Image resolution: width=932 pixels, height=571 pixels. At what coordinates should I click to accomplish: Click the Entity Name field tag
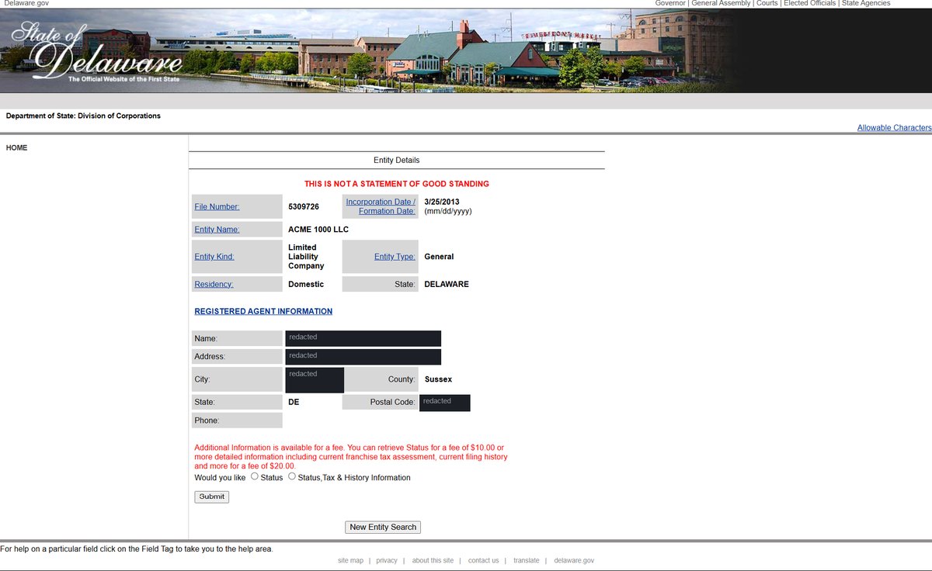217,230
